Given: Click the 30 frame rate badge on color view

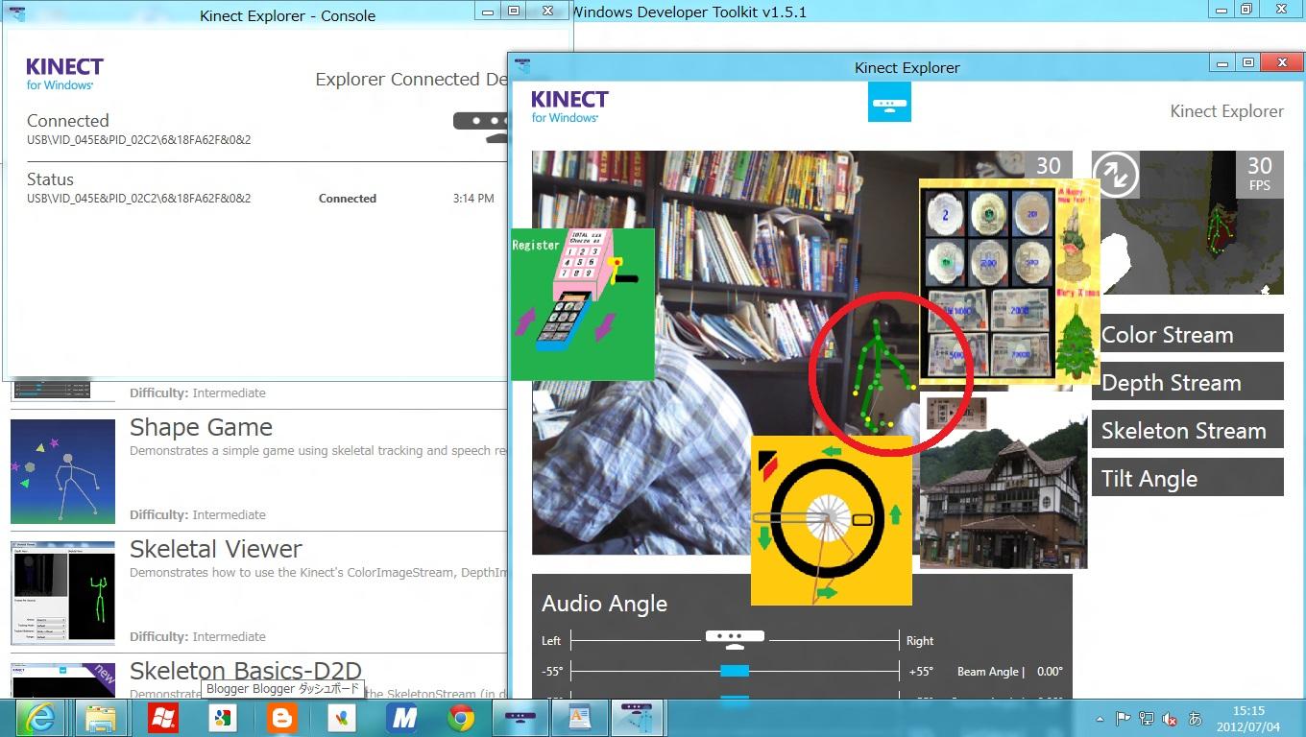Looking at the screenshot, I should coord(1049,166).
